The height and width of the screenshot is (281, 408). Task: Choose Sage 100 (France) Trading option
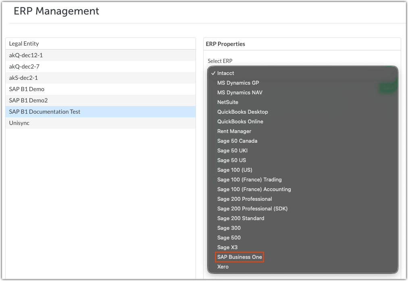303,179
